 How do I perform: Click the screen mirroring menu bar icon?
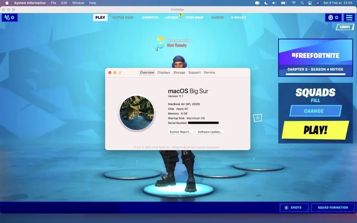pyautogui.click(x=257, y=3)
